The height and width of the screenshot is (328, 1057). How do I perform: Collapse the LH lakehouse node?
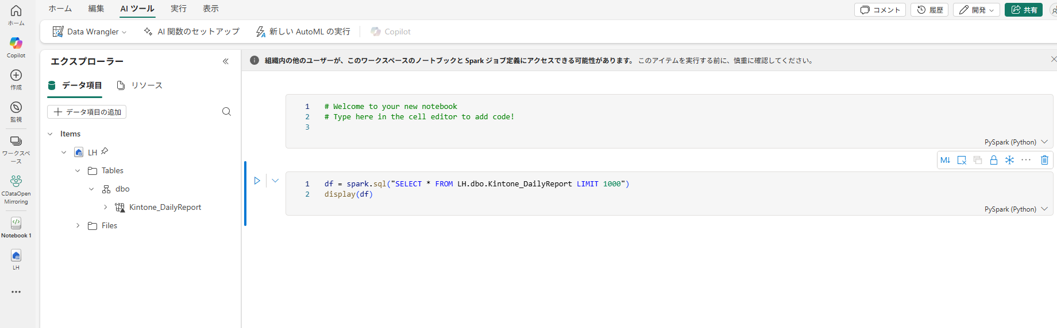[x=64, y=153]
